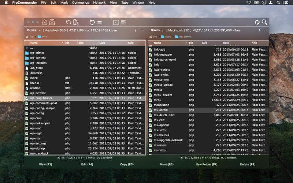
Task: Open the Commands menu
Action: [80, 3]
